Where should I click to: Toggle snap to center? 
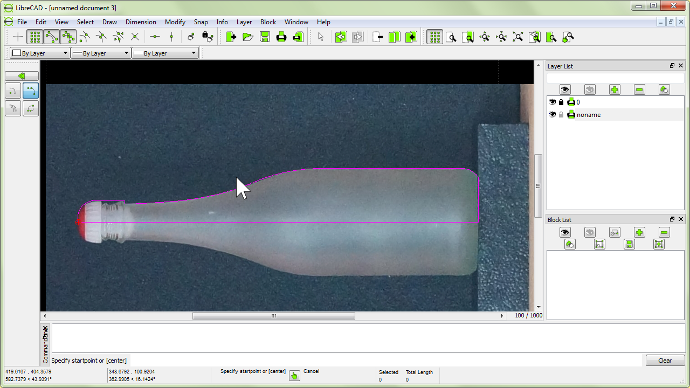pyautogui.click(x=85, y=37)
